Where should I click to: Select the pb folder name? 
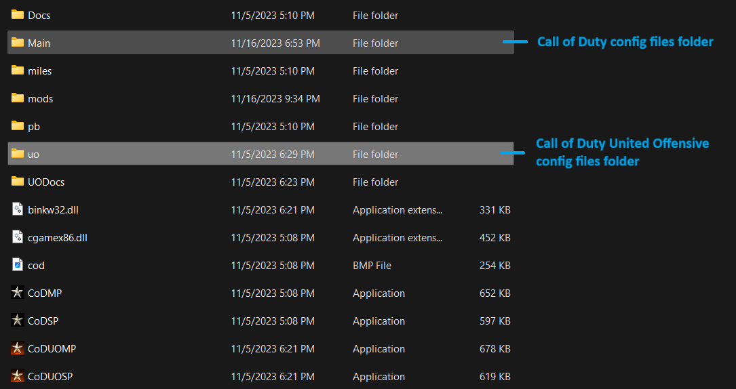(34, 127)
